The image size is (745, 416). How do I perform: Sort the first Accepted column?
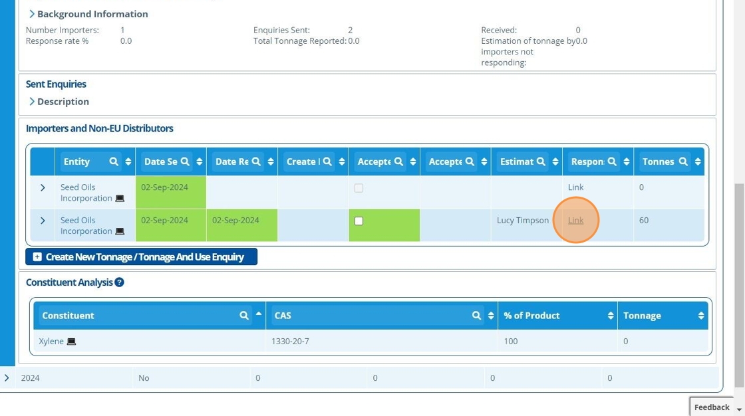pyautogui.click(x=413, y=161)
